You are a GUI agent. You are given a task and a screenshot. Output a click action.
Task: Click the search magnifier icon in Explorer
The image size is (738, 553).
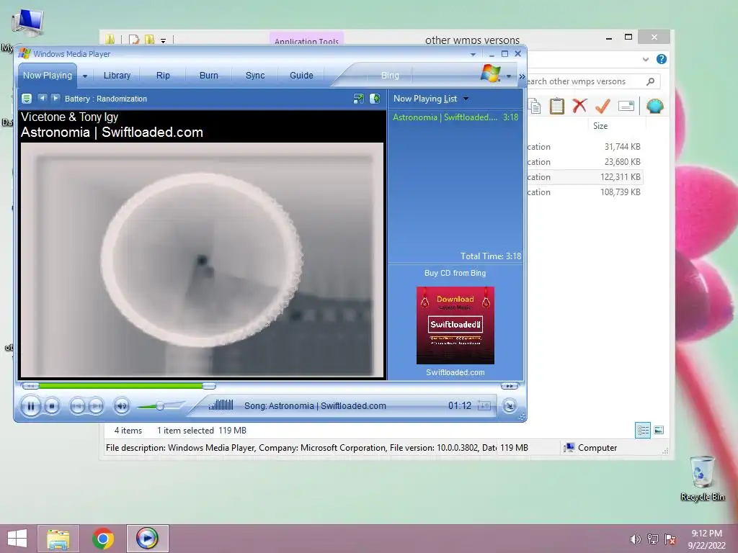[x=651, y=81]
